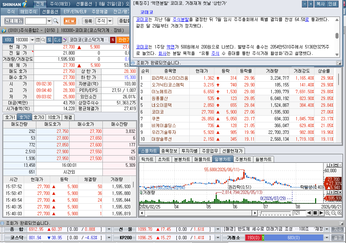The height and width of the screenshot is (243, 346).
Task: Click the window info icon beside (0101)주식종합2 title
Action: pos(4,31)
